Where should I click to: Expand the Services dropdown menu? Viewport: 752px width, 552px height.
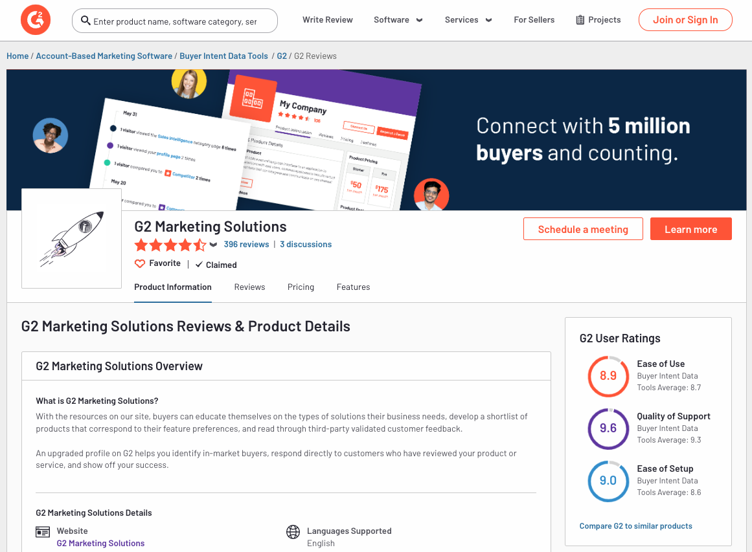(x=468, y=20)
